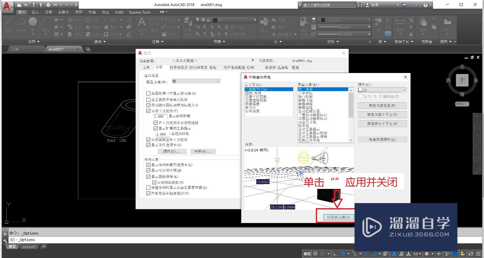484x258 pixels.
Task: Click the New file icon in quick access toolbar
Action: coord(19,5)
